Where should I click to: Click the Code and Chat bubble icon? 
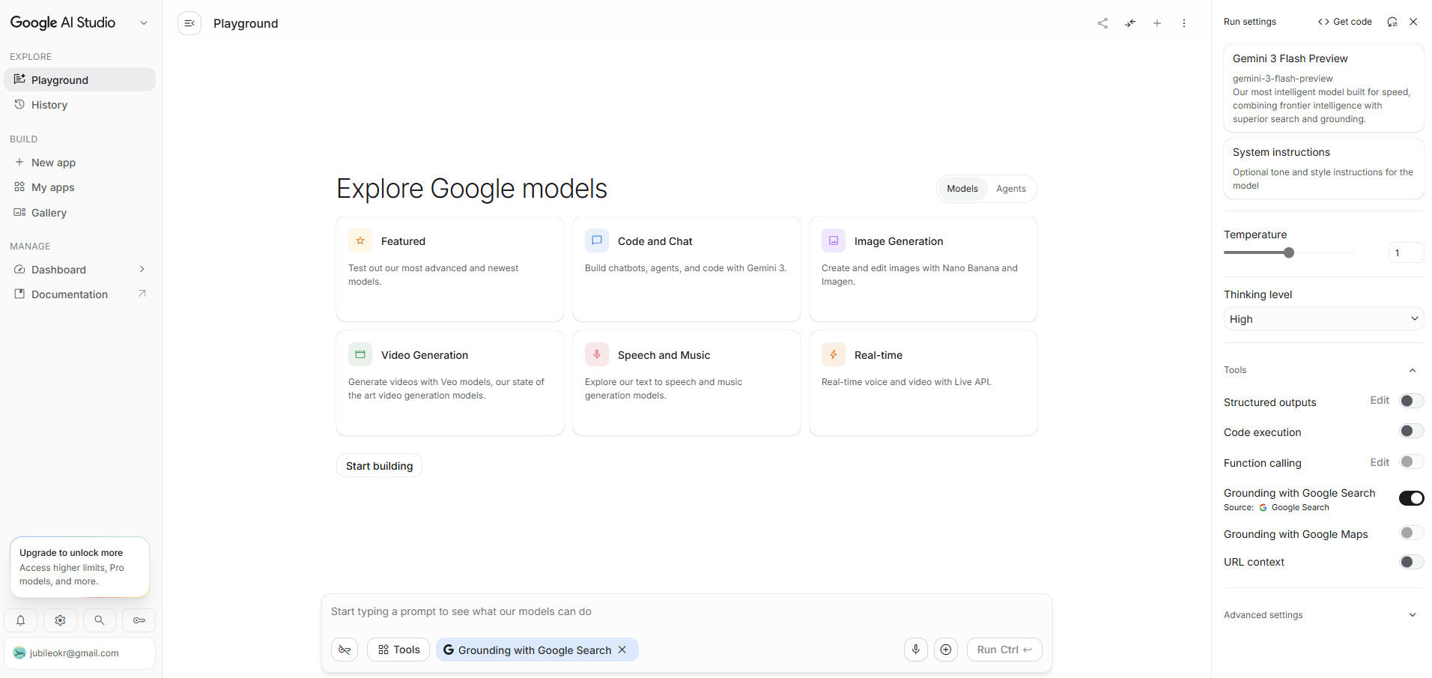[597, 240]
